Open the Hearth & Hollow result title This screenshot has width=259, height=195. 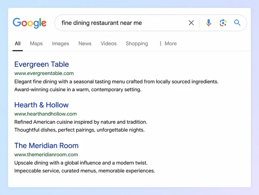pyautogui.click(x=41, y=105)
